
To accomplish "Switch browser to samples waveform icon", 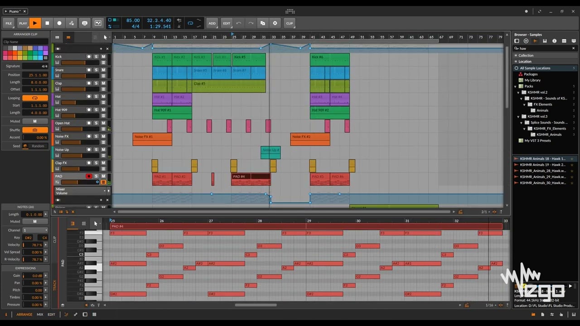I will pos(535,41).
